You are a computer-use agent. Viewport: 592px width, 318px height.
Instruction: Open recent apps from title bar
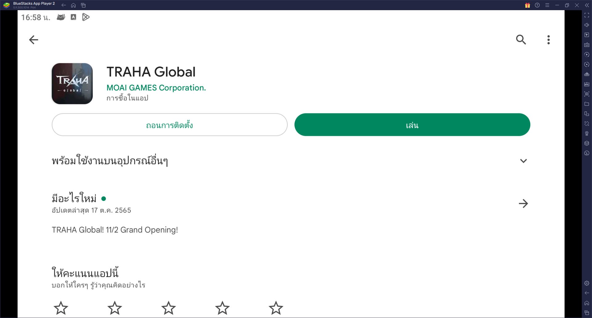pyautogui.click(x=83, y=5)
